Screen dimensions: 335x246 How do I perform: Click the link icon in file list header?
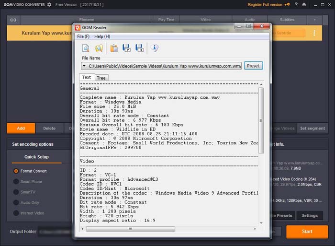point(13,20)
